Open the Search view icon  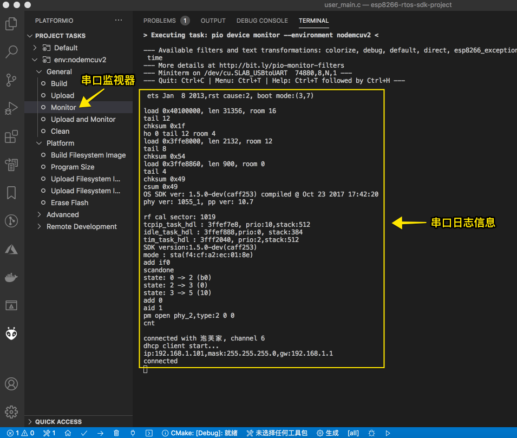(11, 52)
